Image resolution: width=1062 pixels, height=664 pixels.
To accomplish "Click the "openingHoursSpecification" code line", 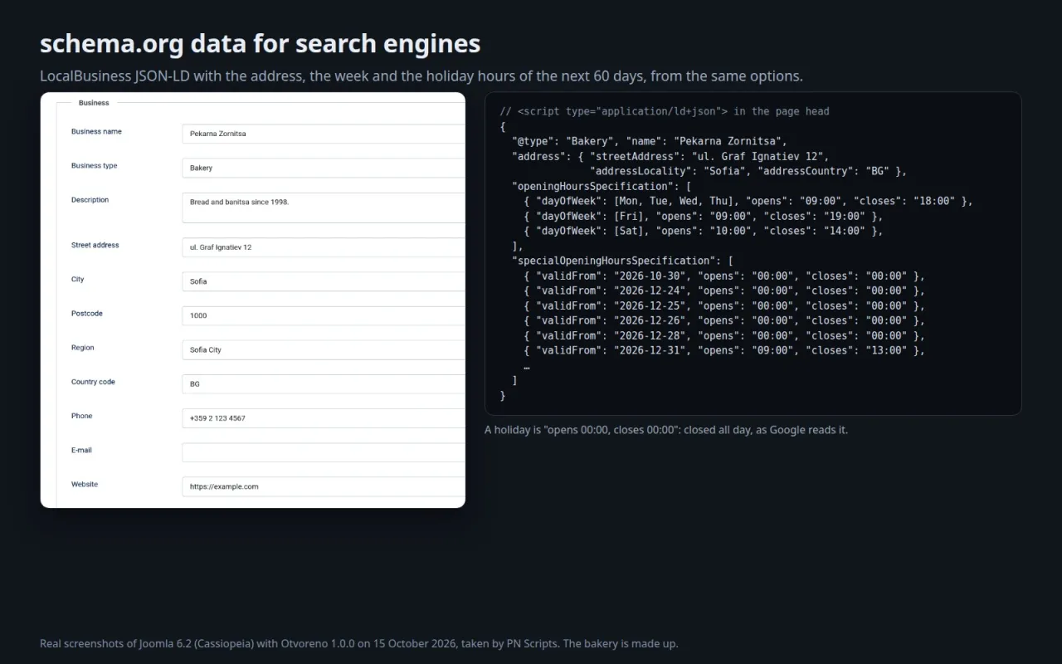I will click(x=602, y=186).
